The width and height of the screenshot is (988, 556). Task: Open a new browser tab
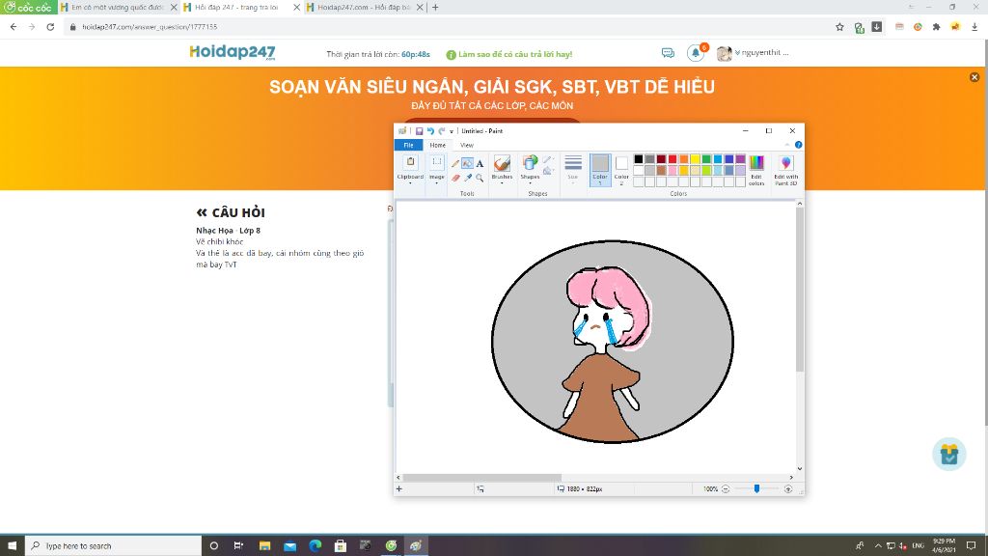[435, 8]
